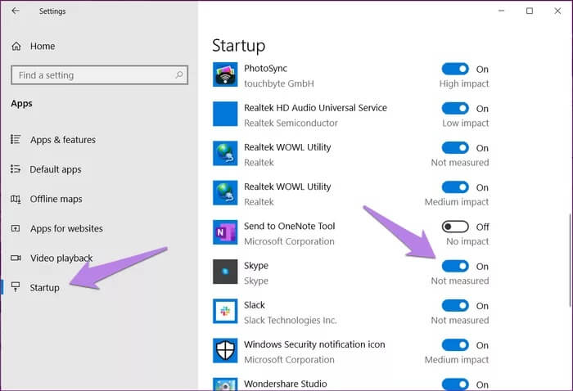This screenshot has width=573, height=391.
Task: Go to Default apps page
Action: (x=56, y=169)
